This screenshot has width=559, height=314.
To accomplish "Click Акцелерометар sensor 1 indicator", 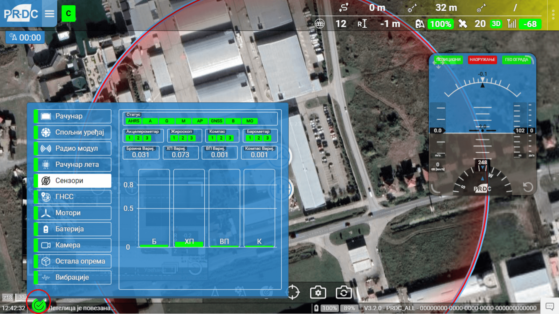I will point(130,138).
